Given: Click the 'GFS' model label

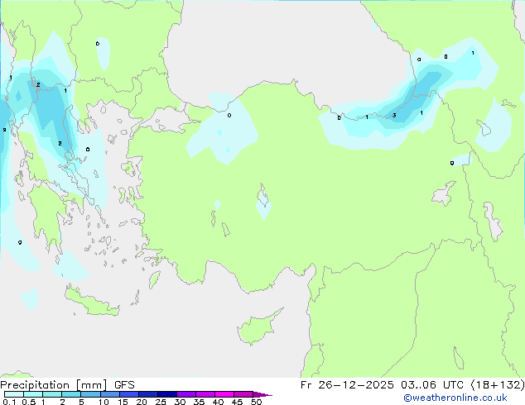Looking at the screenshot, I should 124,385.
